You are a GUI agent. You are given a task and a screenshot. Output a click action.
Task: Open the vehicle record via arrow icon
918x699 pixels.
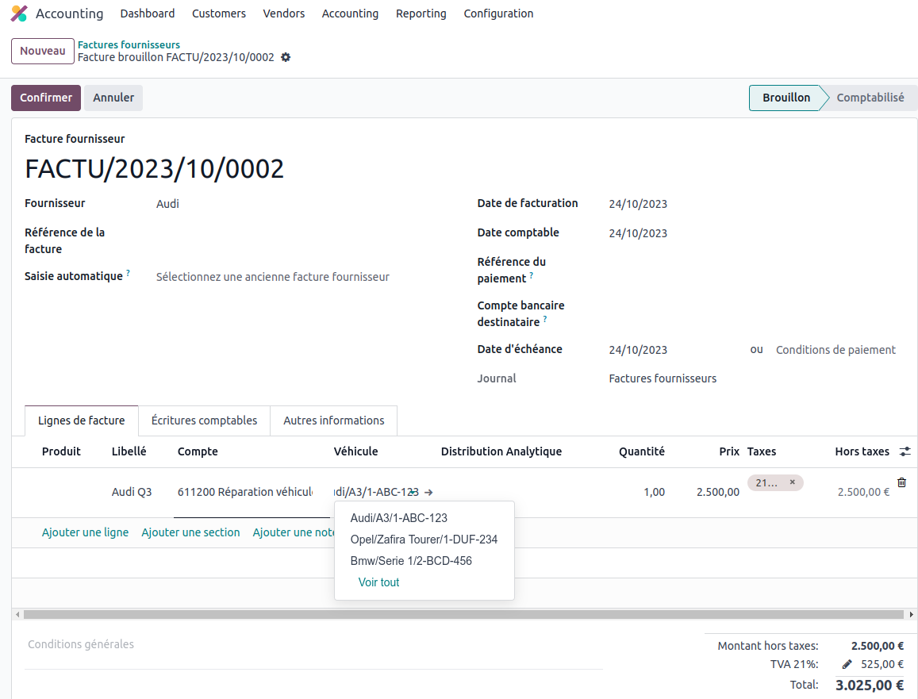(428, 493)
